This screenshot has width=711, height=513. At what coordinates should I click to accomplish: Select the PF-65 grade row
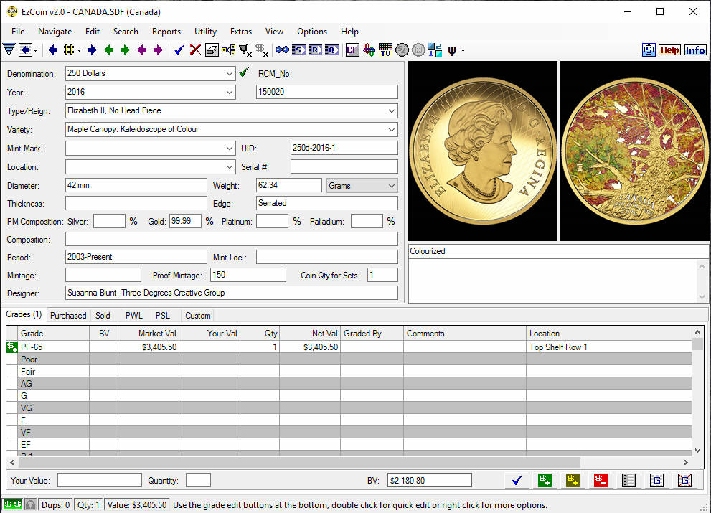click(43, 347)
